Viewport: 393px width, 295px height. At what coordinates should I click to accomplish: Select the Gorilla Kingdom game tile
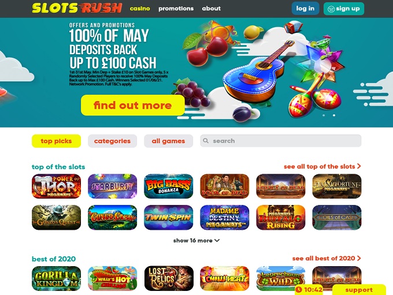click(x=57, y=278)
